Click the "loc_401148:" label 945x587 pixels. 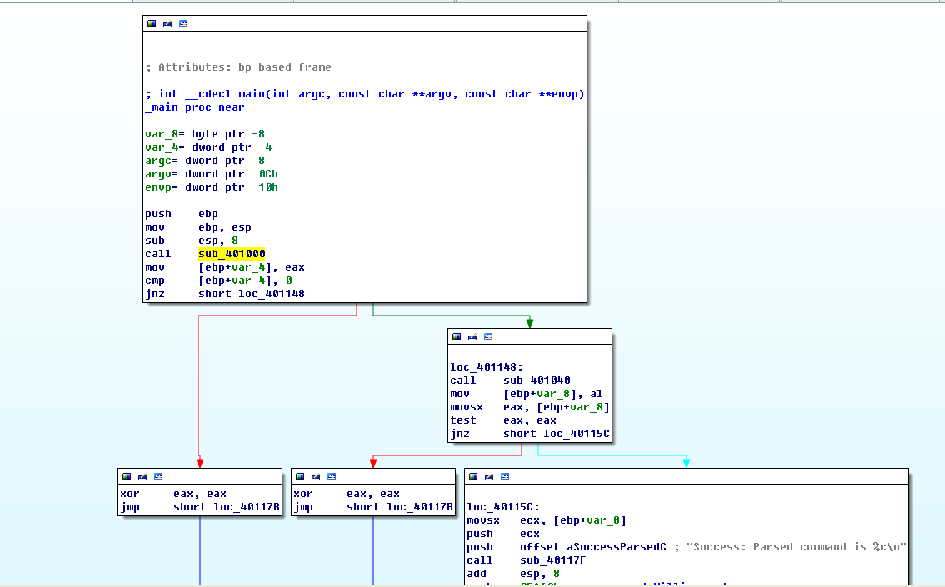487,367
